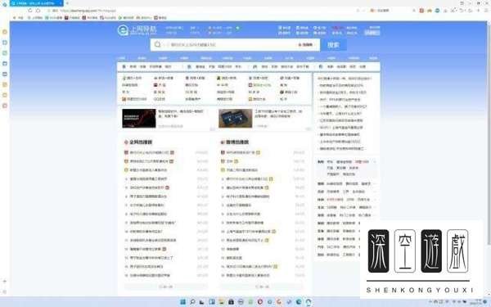This screenshot has width=491, height=307.
Task: Click the blue 搜索 search button
Action: [x=333, y=45]
